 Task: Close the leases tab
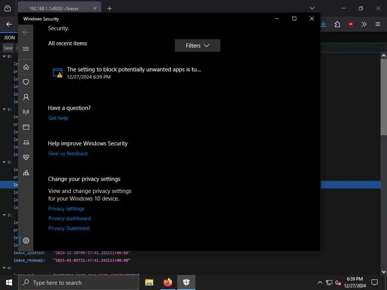click(x=95, y=8)
